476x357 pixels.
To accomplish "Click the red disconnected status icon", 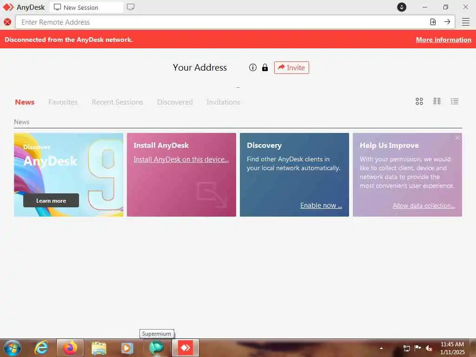I will (7, 22).
